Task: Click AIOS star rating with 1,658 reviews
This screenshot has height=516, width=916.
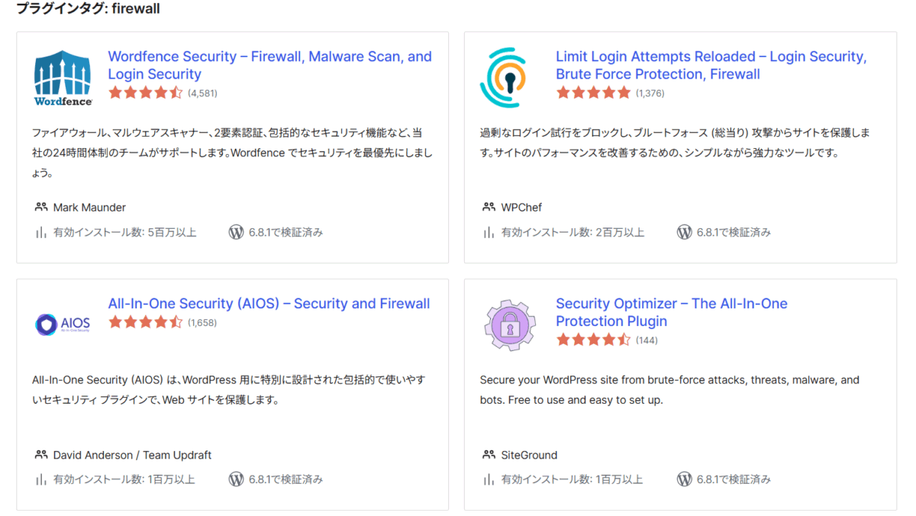Action: coord(146,322)
